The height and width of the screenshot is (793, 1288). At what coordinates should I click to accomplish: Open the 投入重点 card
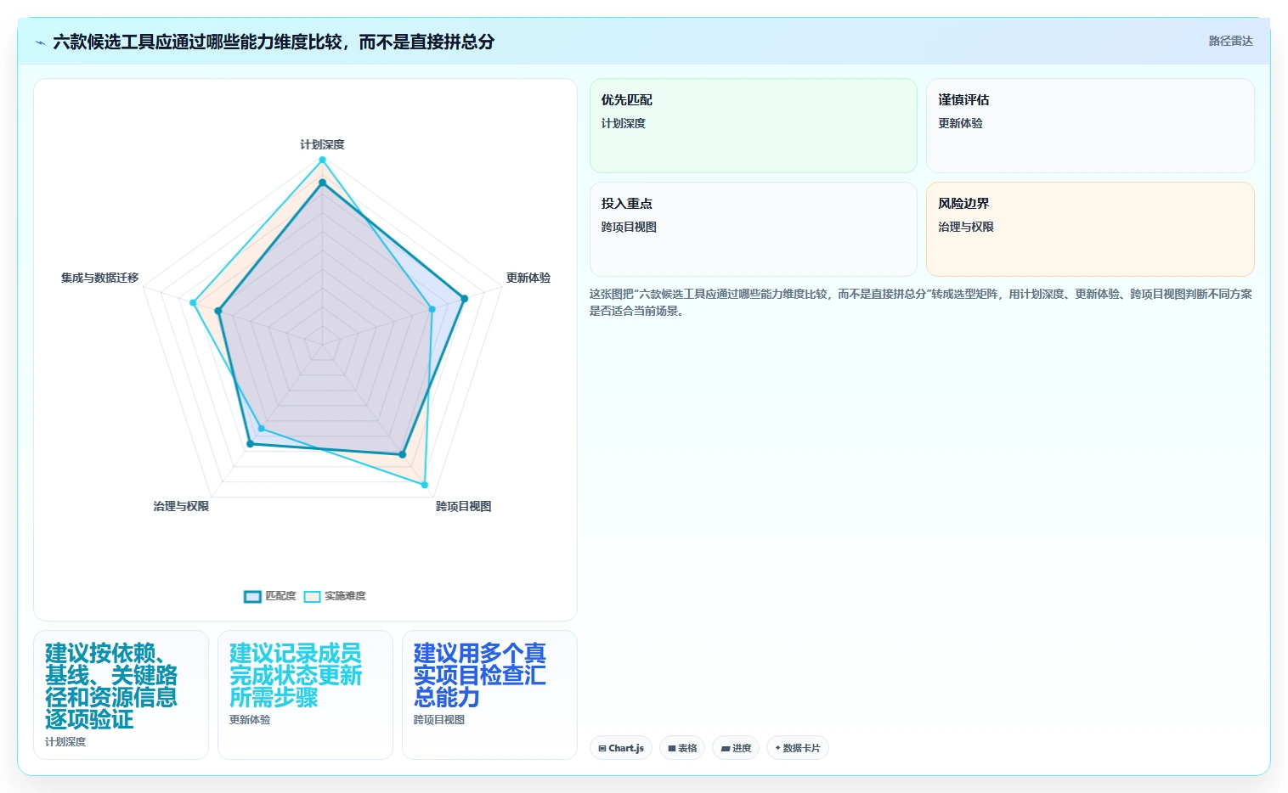click(753, 229)
